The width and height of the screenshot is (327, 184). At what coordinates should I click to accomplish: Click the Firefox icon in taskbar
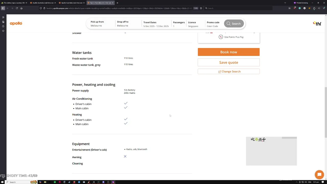tap(74, 182)
